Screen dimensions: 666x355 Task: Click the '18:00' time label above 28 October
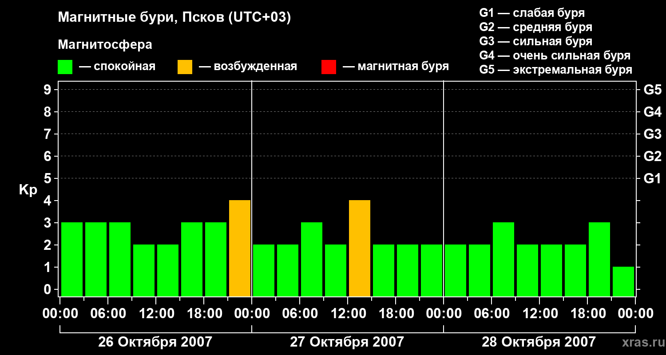587,314
